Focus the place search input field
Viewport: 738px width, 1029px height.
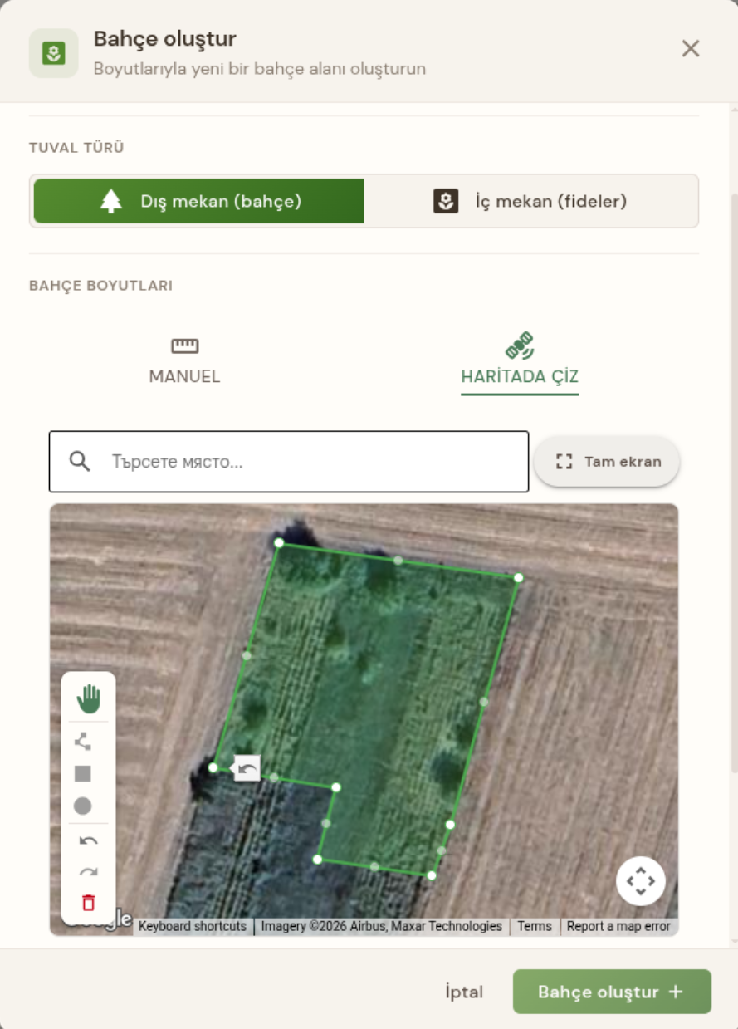click(289, 462)
